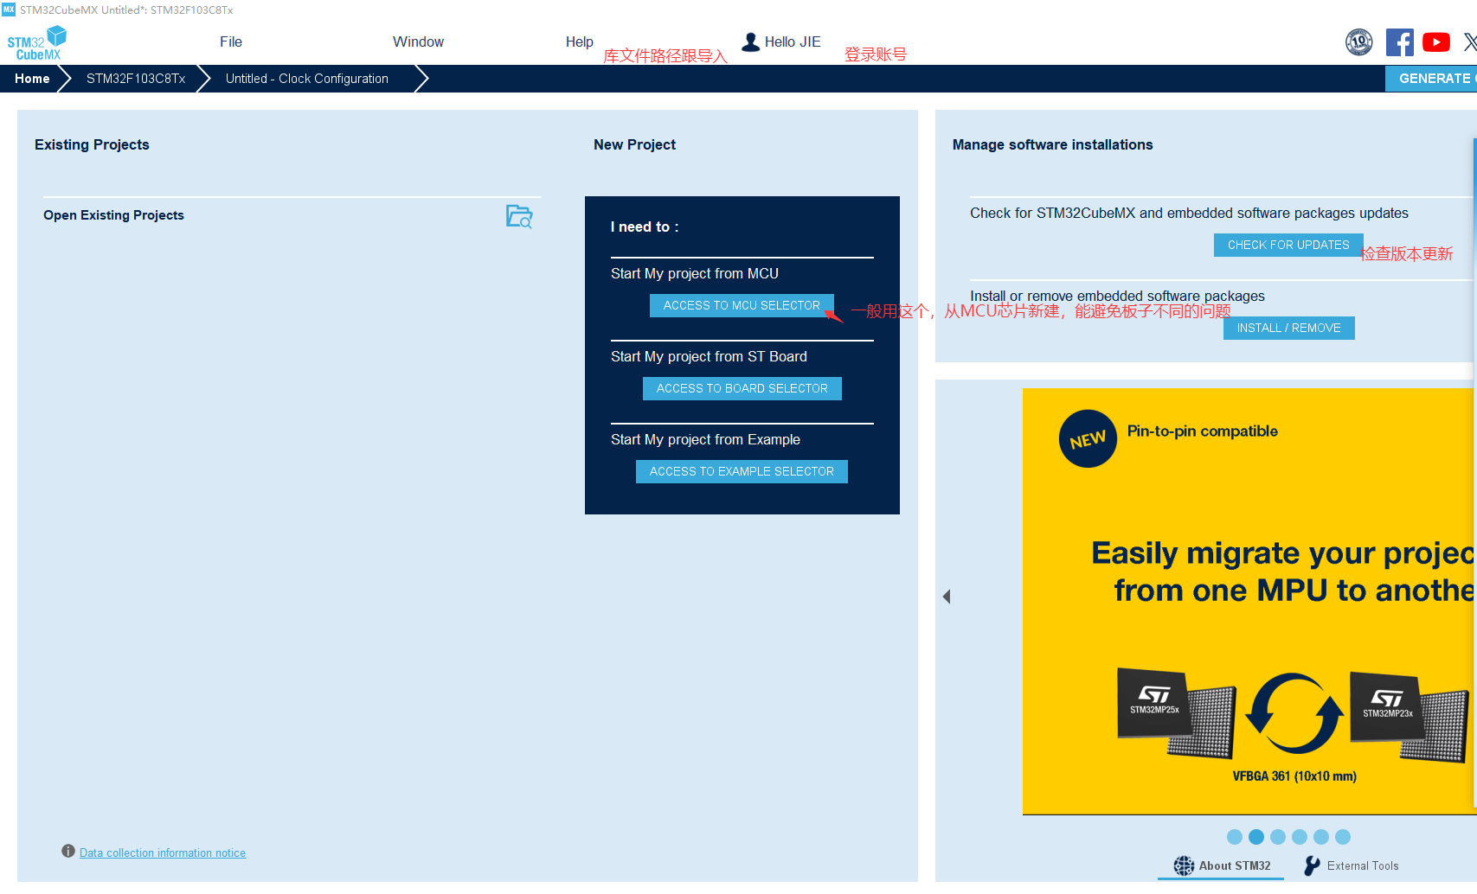Click Install or remove embedded software packages text
Screen dimensions: 1477x894
[x=1117, y=296]
